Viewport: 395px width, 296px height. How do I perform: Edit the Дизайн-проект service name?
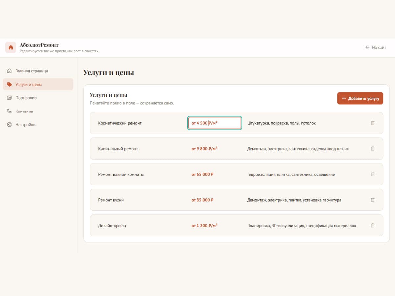pyautogui.click(x=112, y=226)
